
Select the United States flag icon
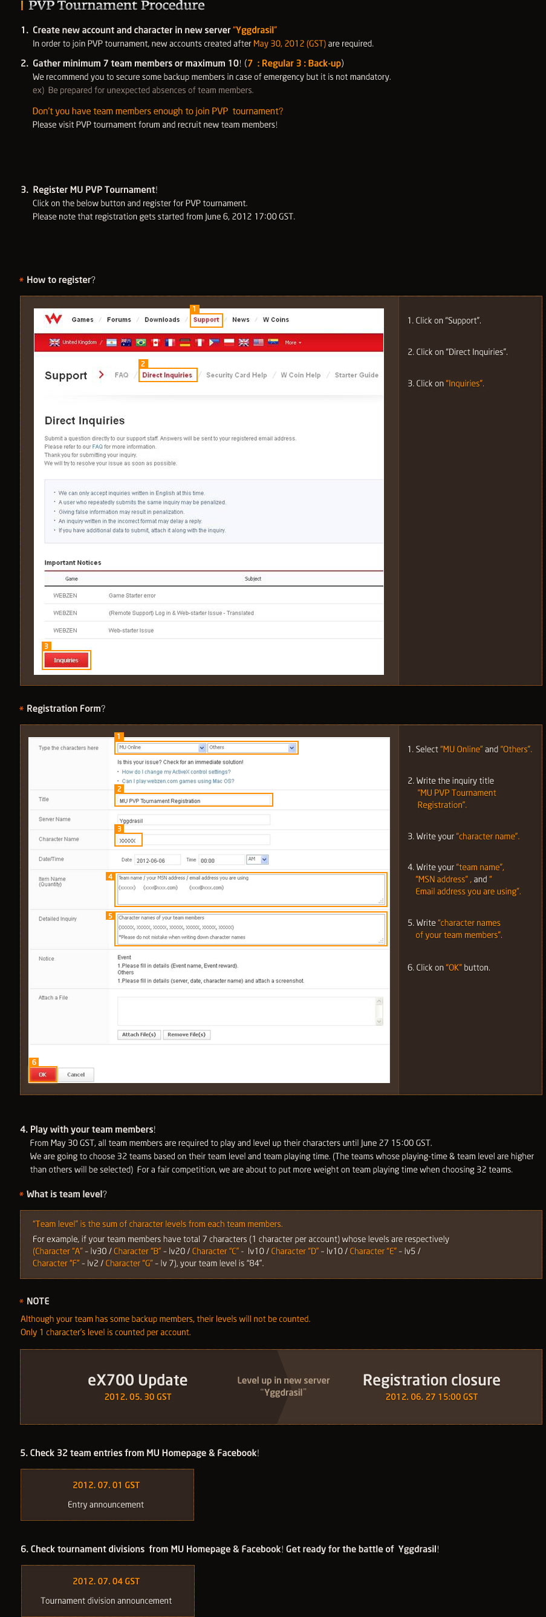pyautogui.click(x=259, y=343)
